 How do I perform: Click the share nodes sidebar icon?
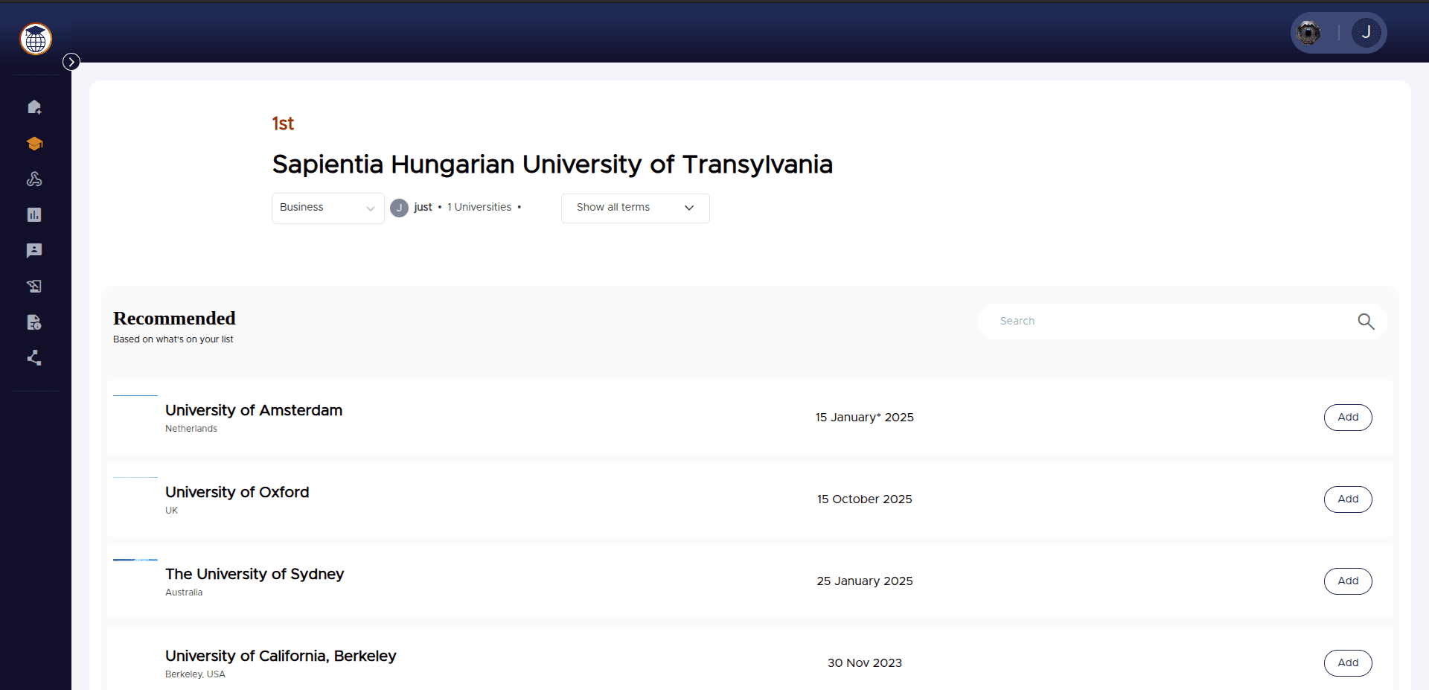(34, 358)
